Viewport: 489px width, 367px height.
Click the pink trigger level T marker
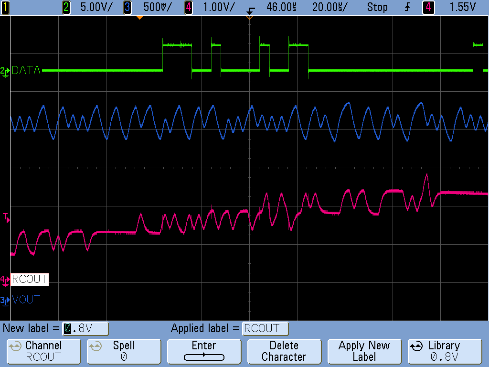tap(6, 218)
